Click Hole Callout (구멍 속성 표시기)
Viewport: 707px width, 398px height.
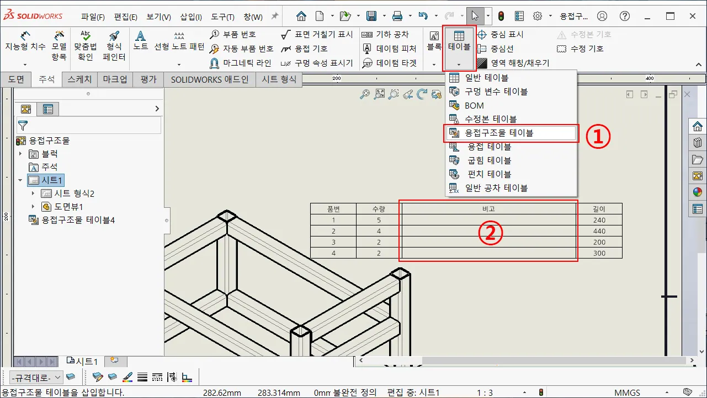coord(317,63)
